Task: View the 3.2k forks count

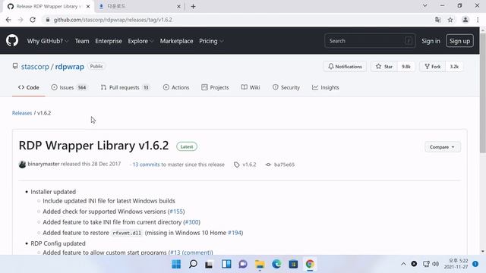Action: (x=454, y=67)
